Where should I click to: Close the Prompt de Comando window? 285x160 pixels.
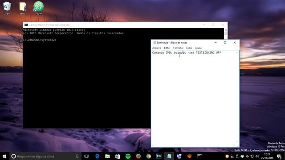223,25
